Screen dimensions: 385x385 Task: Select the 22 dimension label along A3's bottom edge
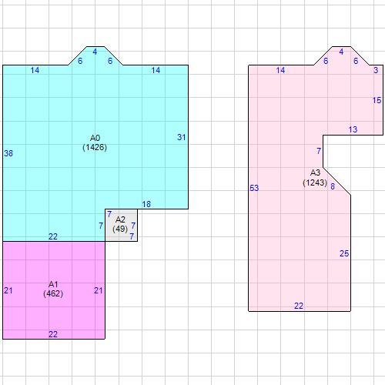[299, 306]
